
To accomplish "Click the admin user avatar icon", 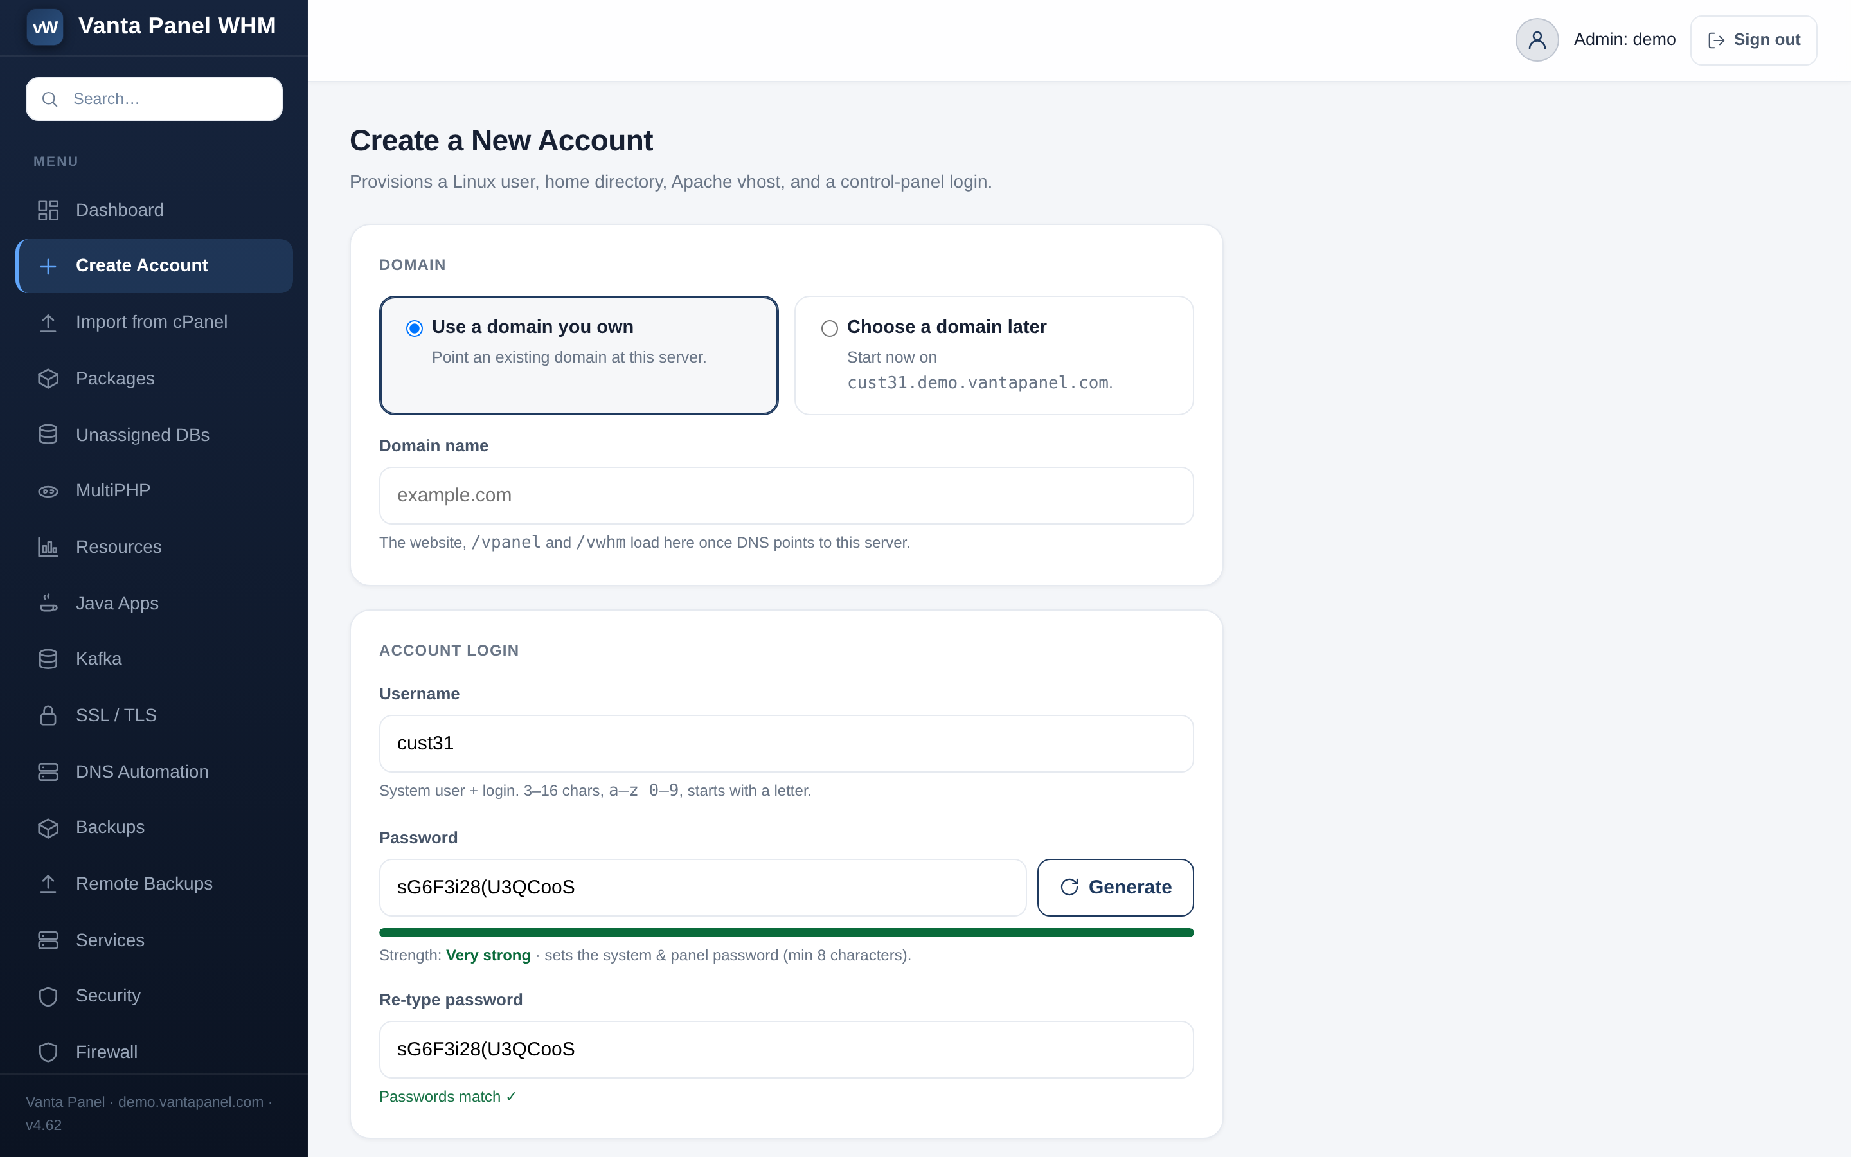I will coord(1537,40).
